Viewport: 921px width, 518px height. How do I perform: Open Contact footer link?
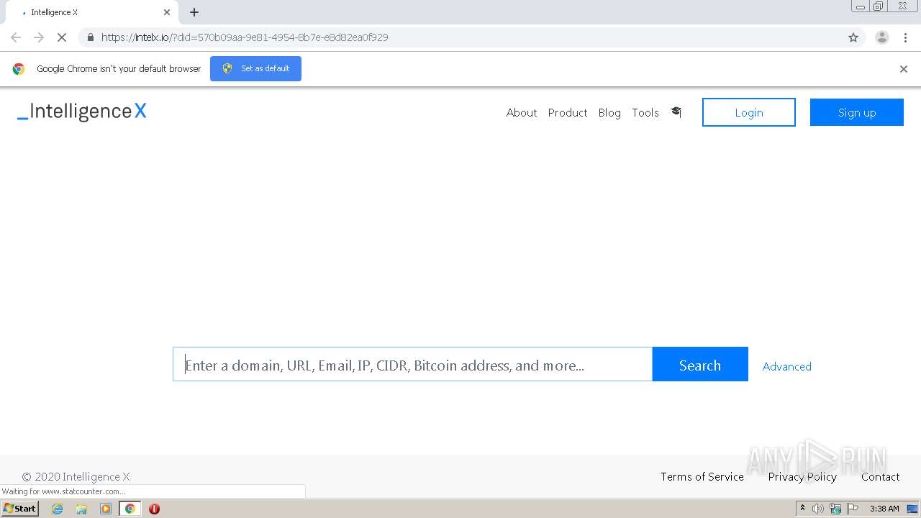tap(881, 476)
